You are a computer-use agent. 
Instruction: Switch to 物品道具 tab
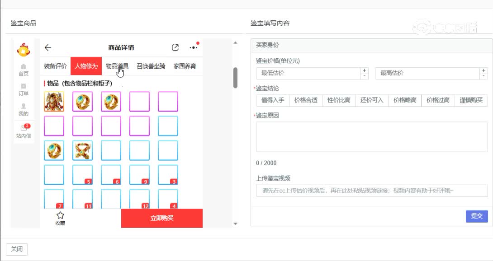[x=117, y=66]
